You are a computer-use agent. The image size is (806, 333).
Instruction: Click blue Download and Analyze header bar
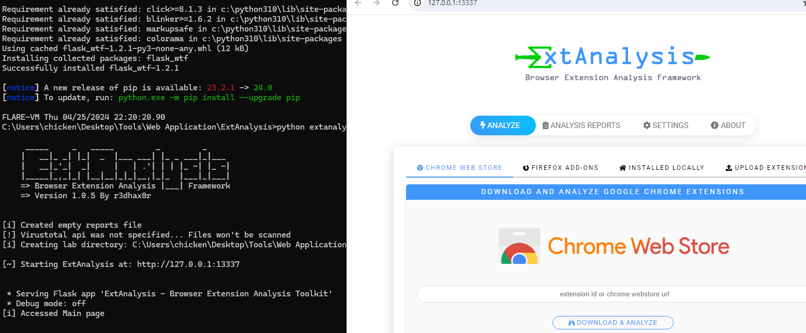[x=606, y=192]
